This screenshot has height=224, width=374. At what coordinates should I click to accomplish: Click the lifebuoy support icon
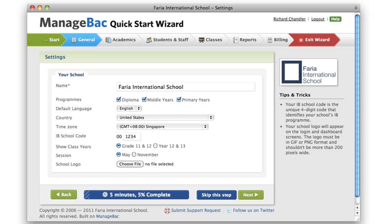pos(167,211)
